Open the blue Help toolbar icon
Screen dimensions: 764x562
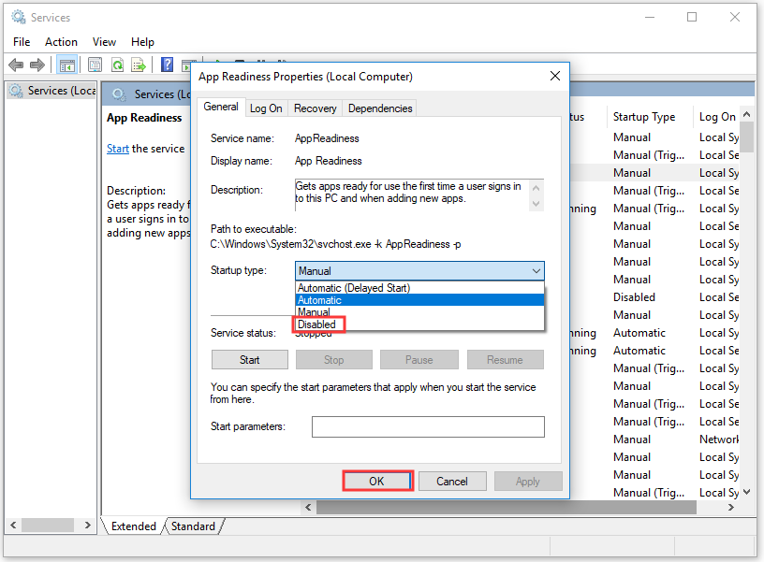pos(167,65)
